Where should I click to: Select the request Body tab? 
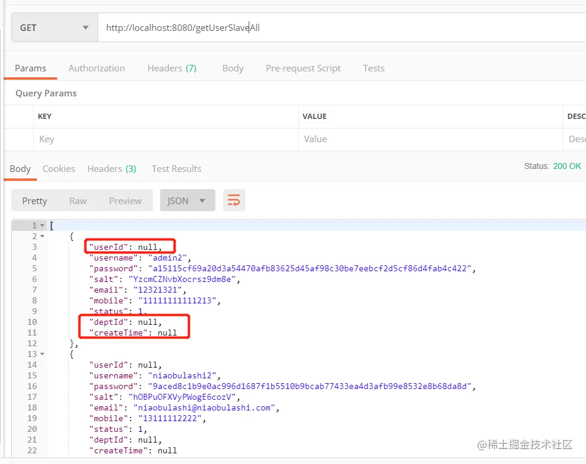pyautogui.click(x=233, y=68)
